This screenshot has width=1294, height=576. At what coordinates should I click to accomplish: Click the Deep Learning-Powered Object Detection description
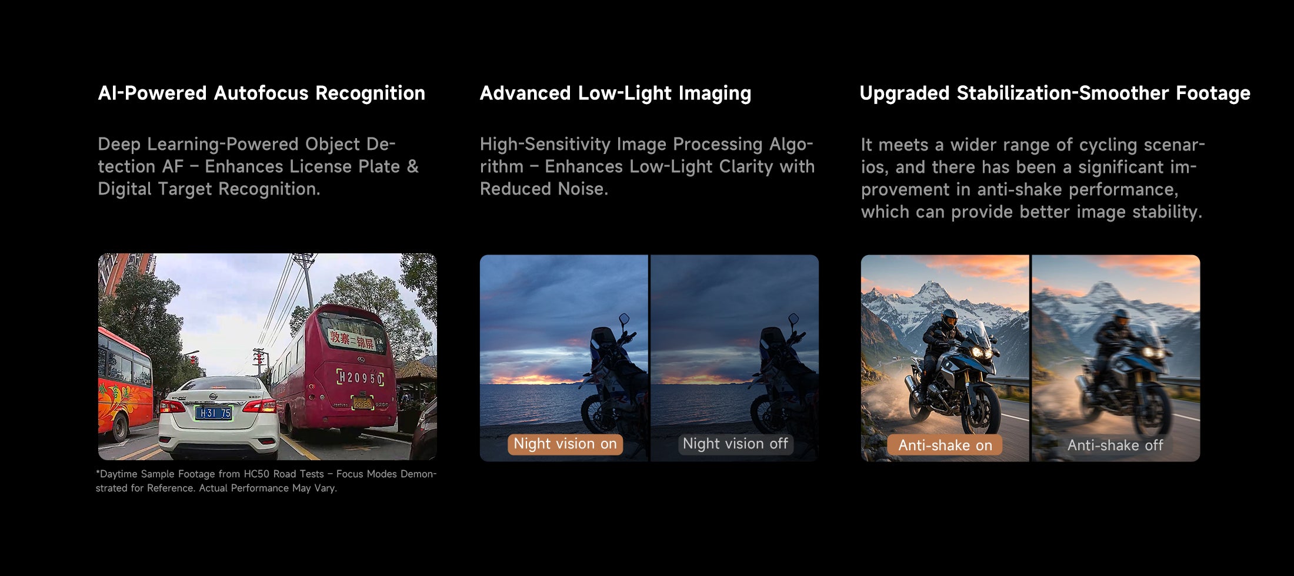pos(258,166)
